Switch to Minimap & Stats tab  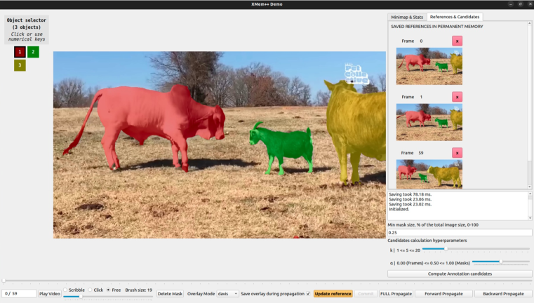click(406, 17)
